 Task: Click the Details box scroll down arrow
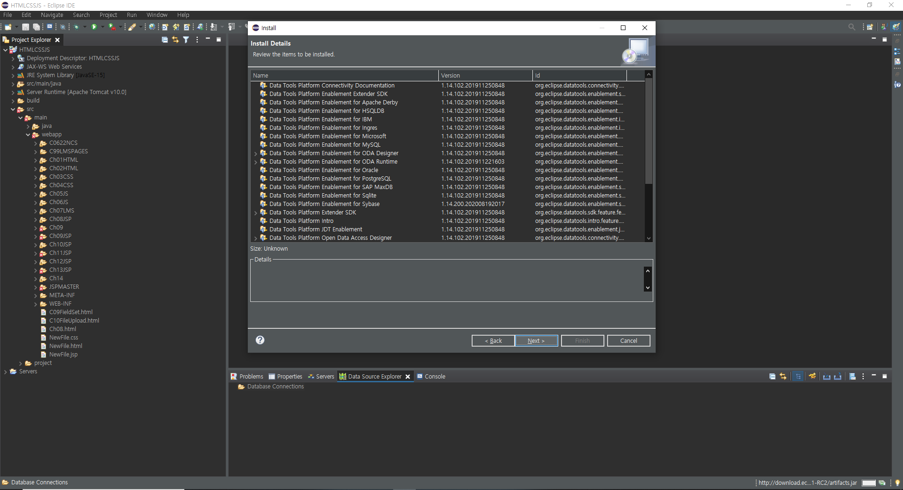[x=648, y=288]
